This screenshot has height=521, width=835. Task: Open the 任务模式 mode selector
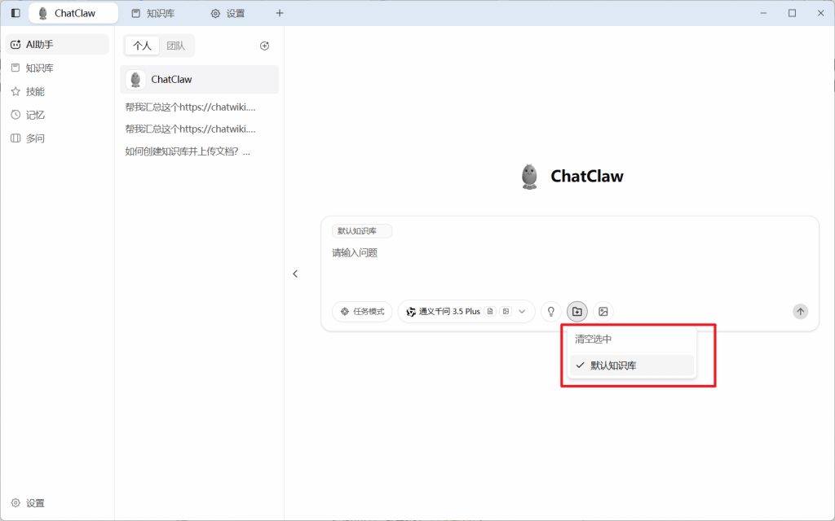click(x=361, y=311)
